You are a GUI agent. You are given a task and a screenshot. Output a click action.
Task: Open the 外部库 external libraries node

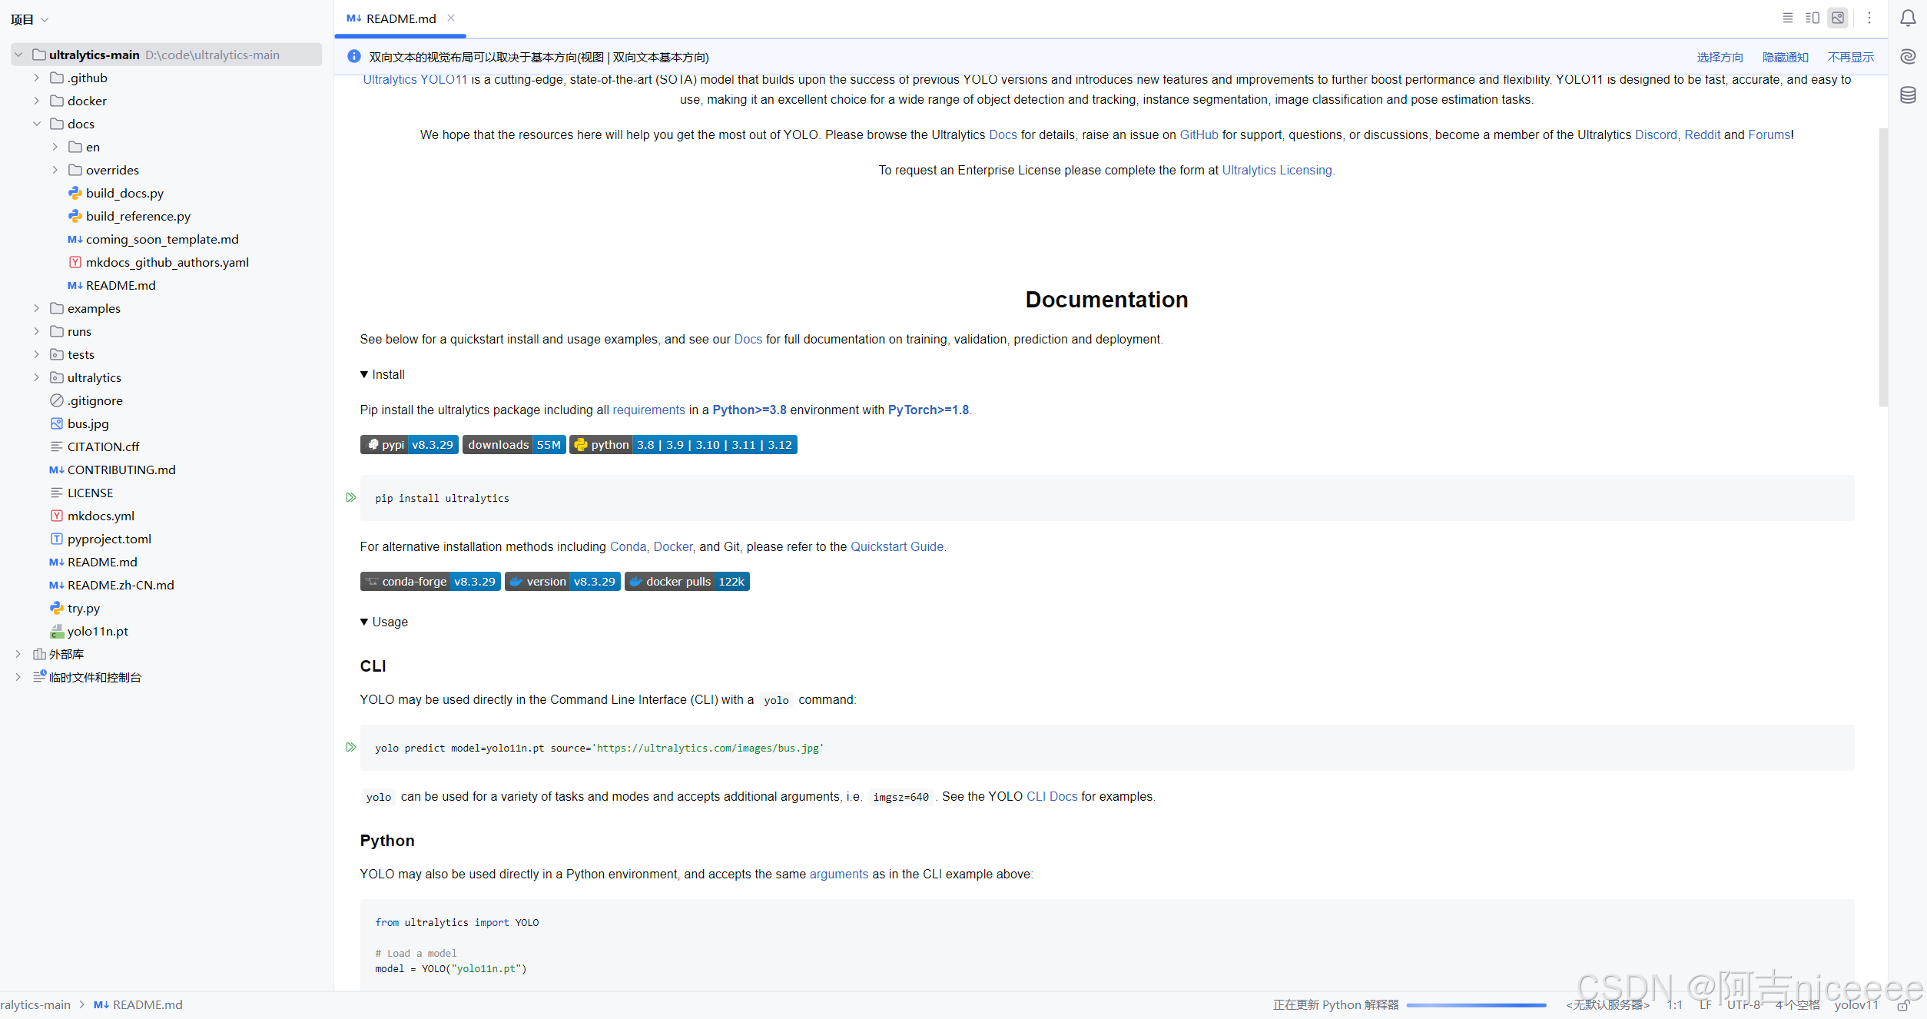(x=18, y=654)
